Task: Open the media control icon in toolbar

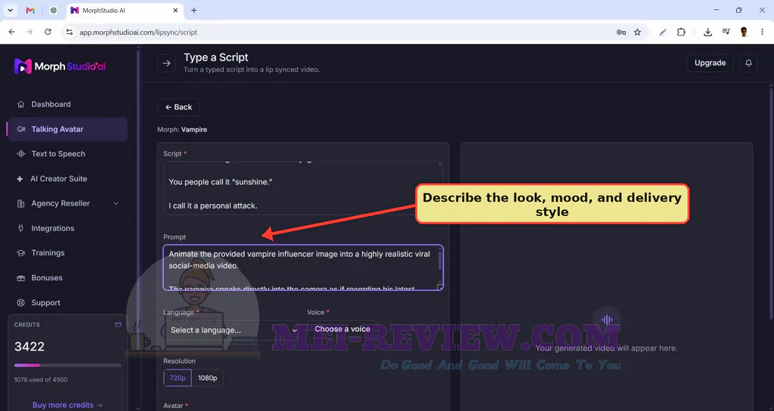Action: point(726,32)
